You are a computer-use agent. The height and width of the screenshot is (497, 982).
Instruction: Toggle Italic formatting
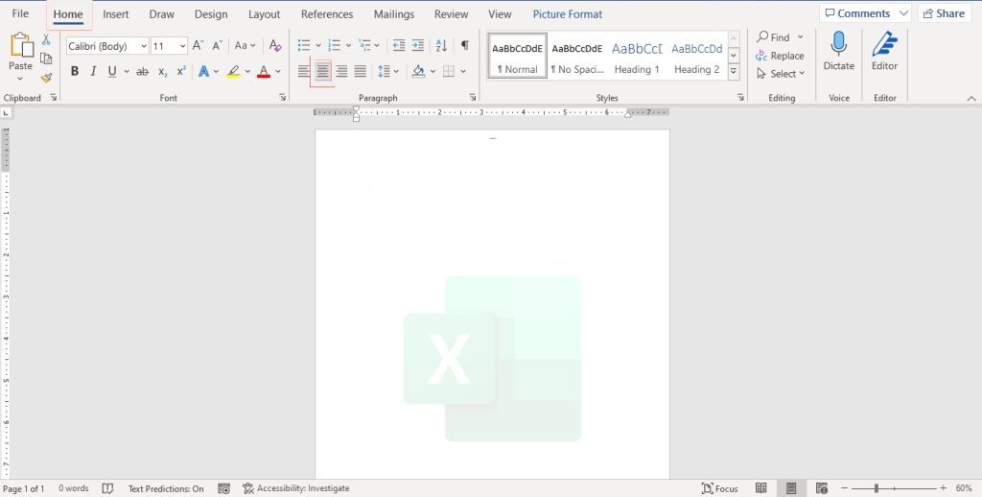93,71
